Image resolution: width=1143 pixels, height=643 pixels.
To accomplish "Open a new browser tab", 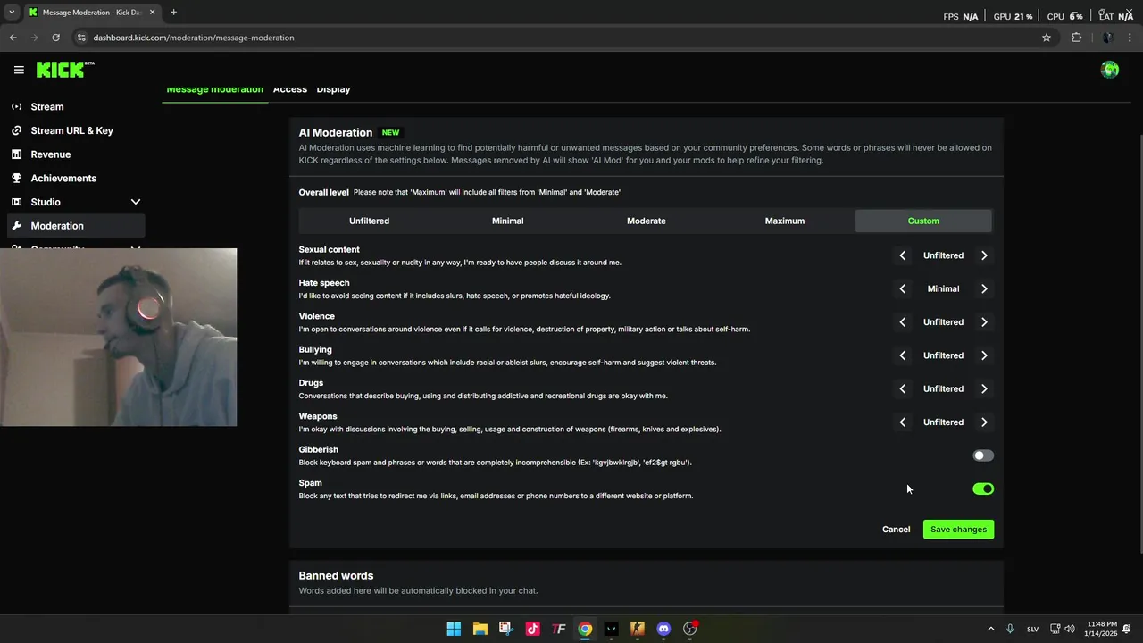I will pyautogui.click(x=173, y=13).
